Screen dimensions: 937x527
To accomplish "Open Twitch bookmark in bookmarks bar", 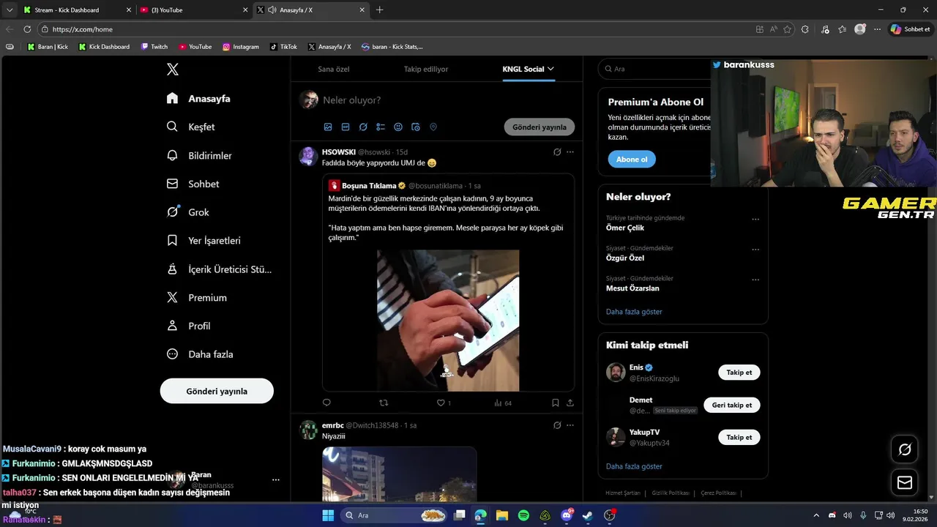I will pos(154,47).
